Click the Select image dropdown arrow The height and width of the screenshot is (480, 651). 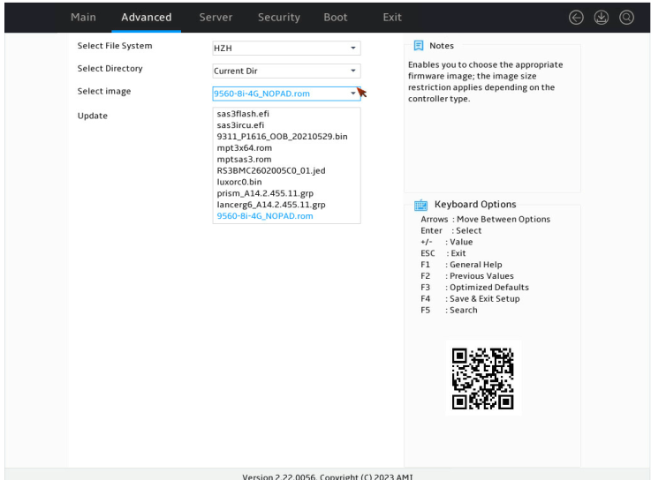coord(353,94)
